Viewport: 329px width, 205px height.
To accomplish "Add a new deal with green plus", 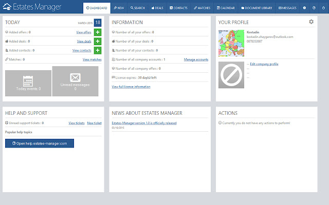I will (x=98, y=41).
